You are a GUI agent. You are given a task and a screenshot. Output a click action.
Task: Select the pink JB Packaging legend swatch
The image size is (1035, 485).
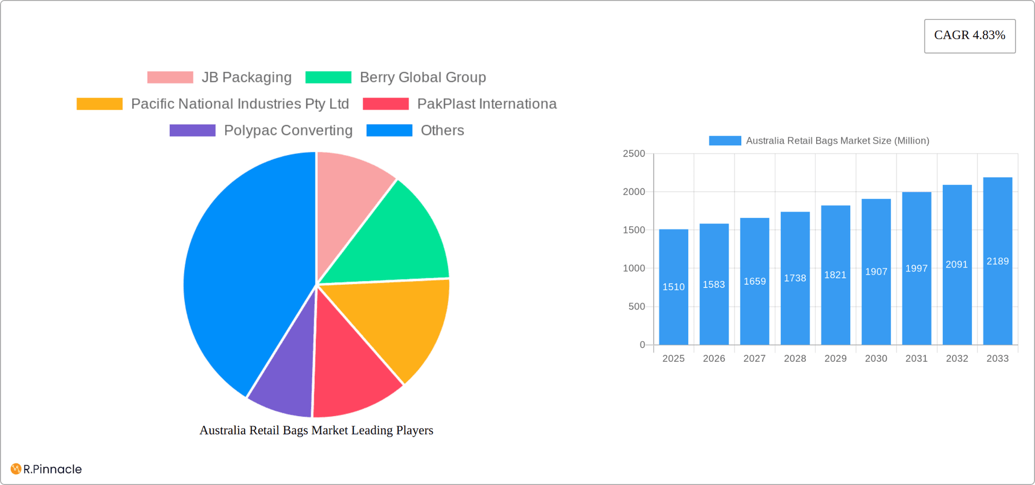170,77
